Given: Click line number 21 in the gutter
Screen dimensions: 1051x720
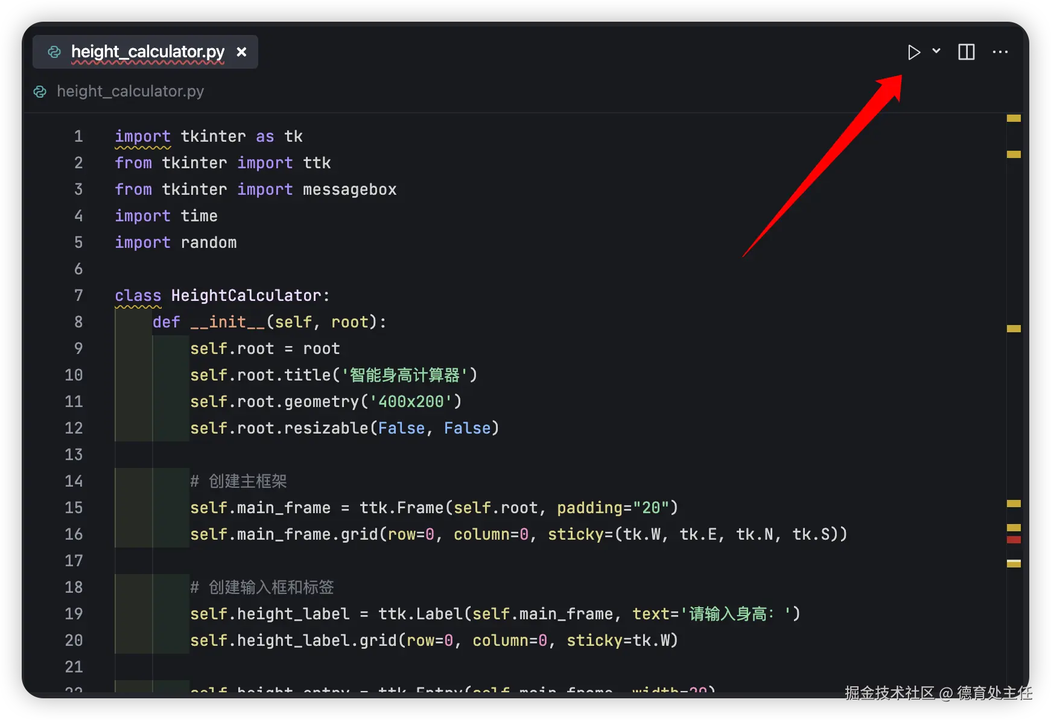Looking at the screenshot, I should 74,667.
